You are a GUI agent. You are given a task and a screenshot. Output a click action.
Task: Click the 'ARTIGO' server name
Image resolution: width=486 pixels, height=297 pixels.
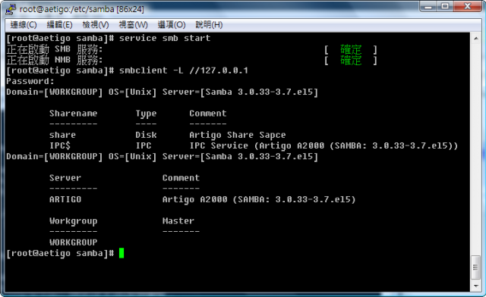[65, 199]
